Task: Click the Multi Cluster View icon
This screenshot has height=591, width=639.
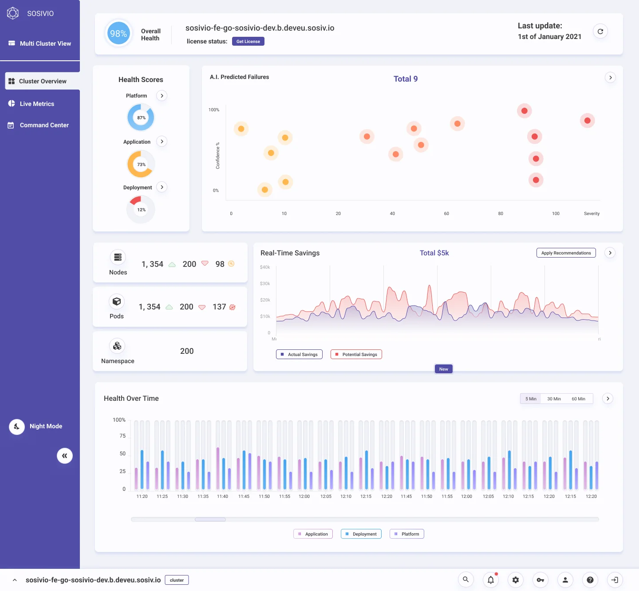Action: [12, 43]
